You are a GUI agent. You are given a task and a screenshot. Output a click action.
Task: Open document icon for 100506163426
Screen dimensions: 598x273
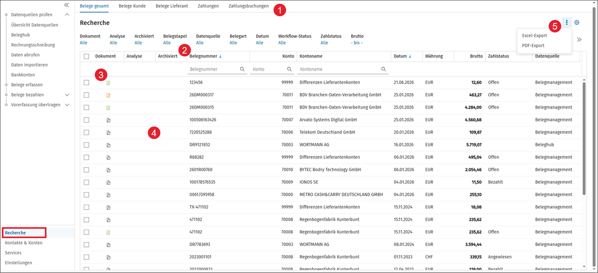(x=108, y=120)
